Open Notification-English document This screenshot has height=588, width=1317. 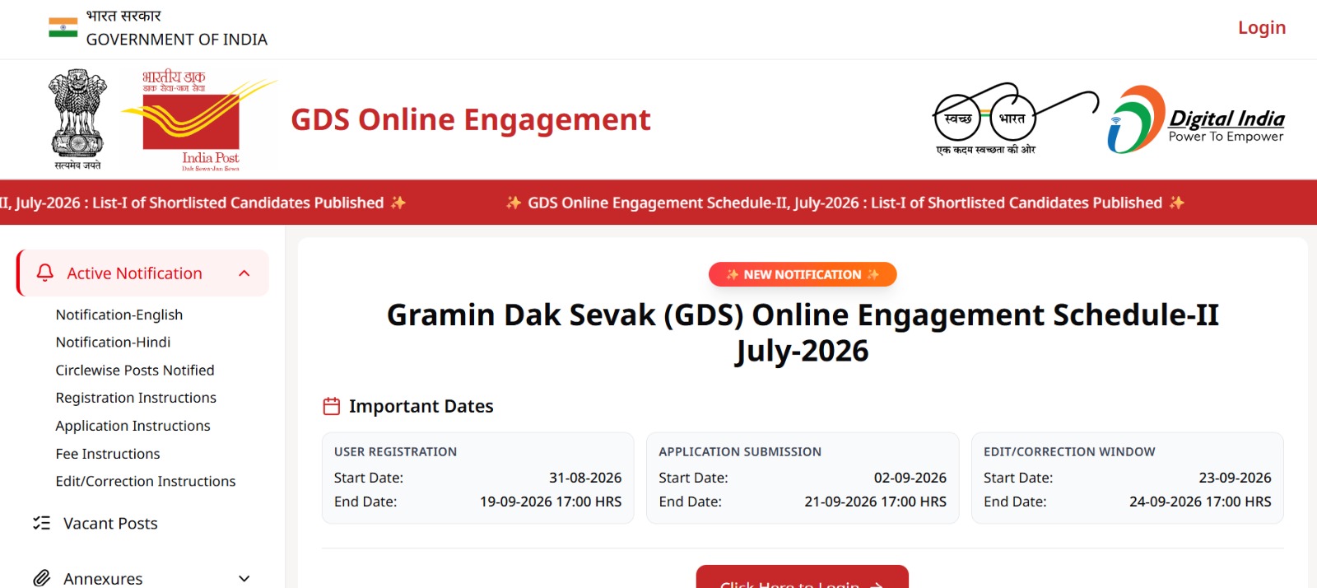pyautogui.click(x=119, y=315)
